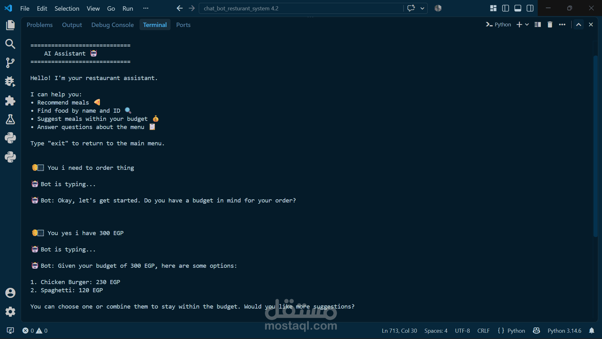Click the 'Spaghetti: 120 EGP' line

(x=66, y=290)
